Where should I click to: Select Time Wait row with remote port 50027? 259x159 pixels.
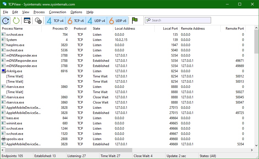click(x=123, y=92)
